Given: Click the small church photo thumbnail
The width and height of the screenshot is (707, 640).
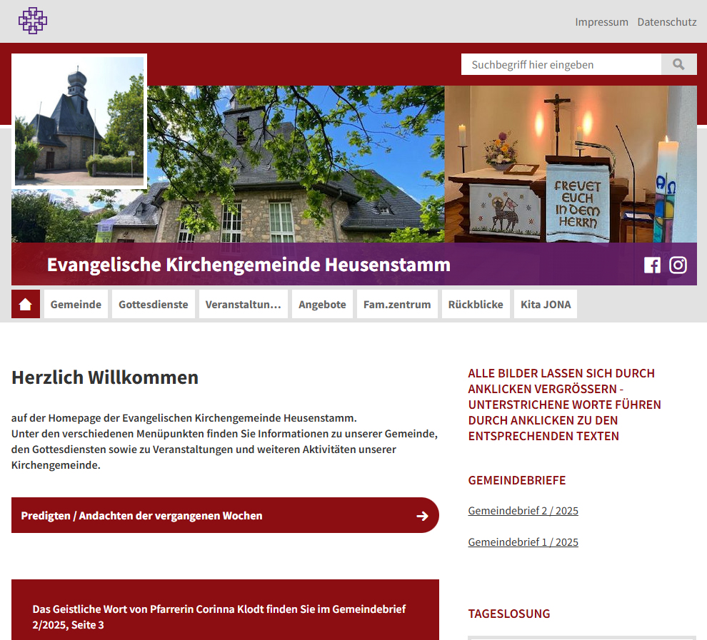Looking at the screenshot, I should [x=79, y=121].
